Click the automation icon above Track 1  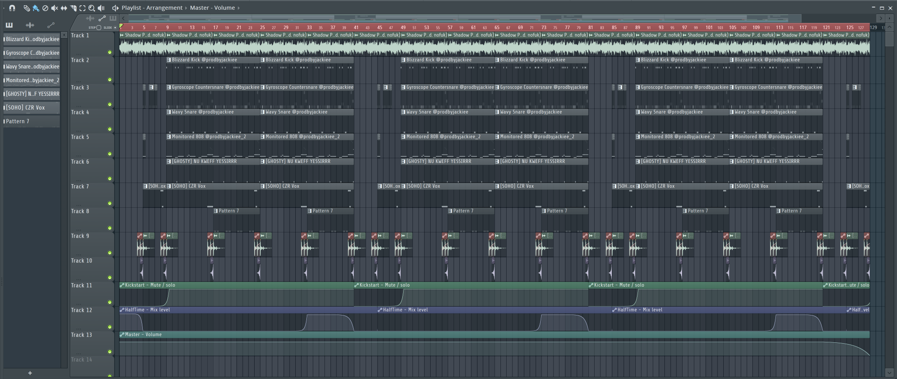coord(102,19)
